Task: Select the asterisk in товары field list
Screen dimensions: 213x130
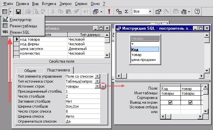Action: [145, 44]
